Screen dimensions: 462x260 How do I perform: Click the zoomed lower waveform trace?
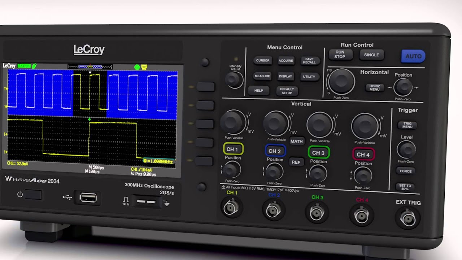click(x=90, y=139)
